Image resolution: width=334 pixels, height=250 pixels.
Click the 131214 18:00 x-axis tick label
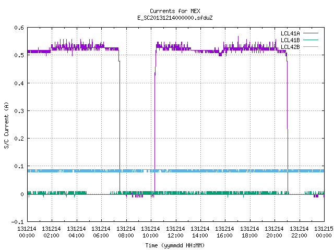249,232
